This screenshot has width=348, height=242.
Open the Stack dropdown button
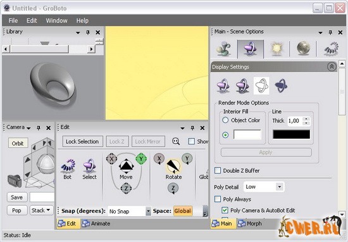pyautogui.click(x=42, y=210)
